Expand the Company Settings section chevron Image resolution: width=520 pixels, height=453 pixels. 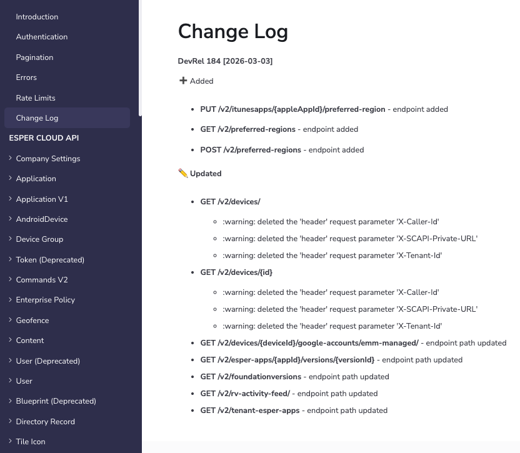coord(10,159)
